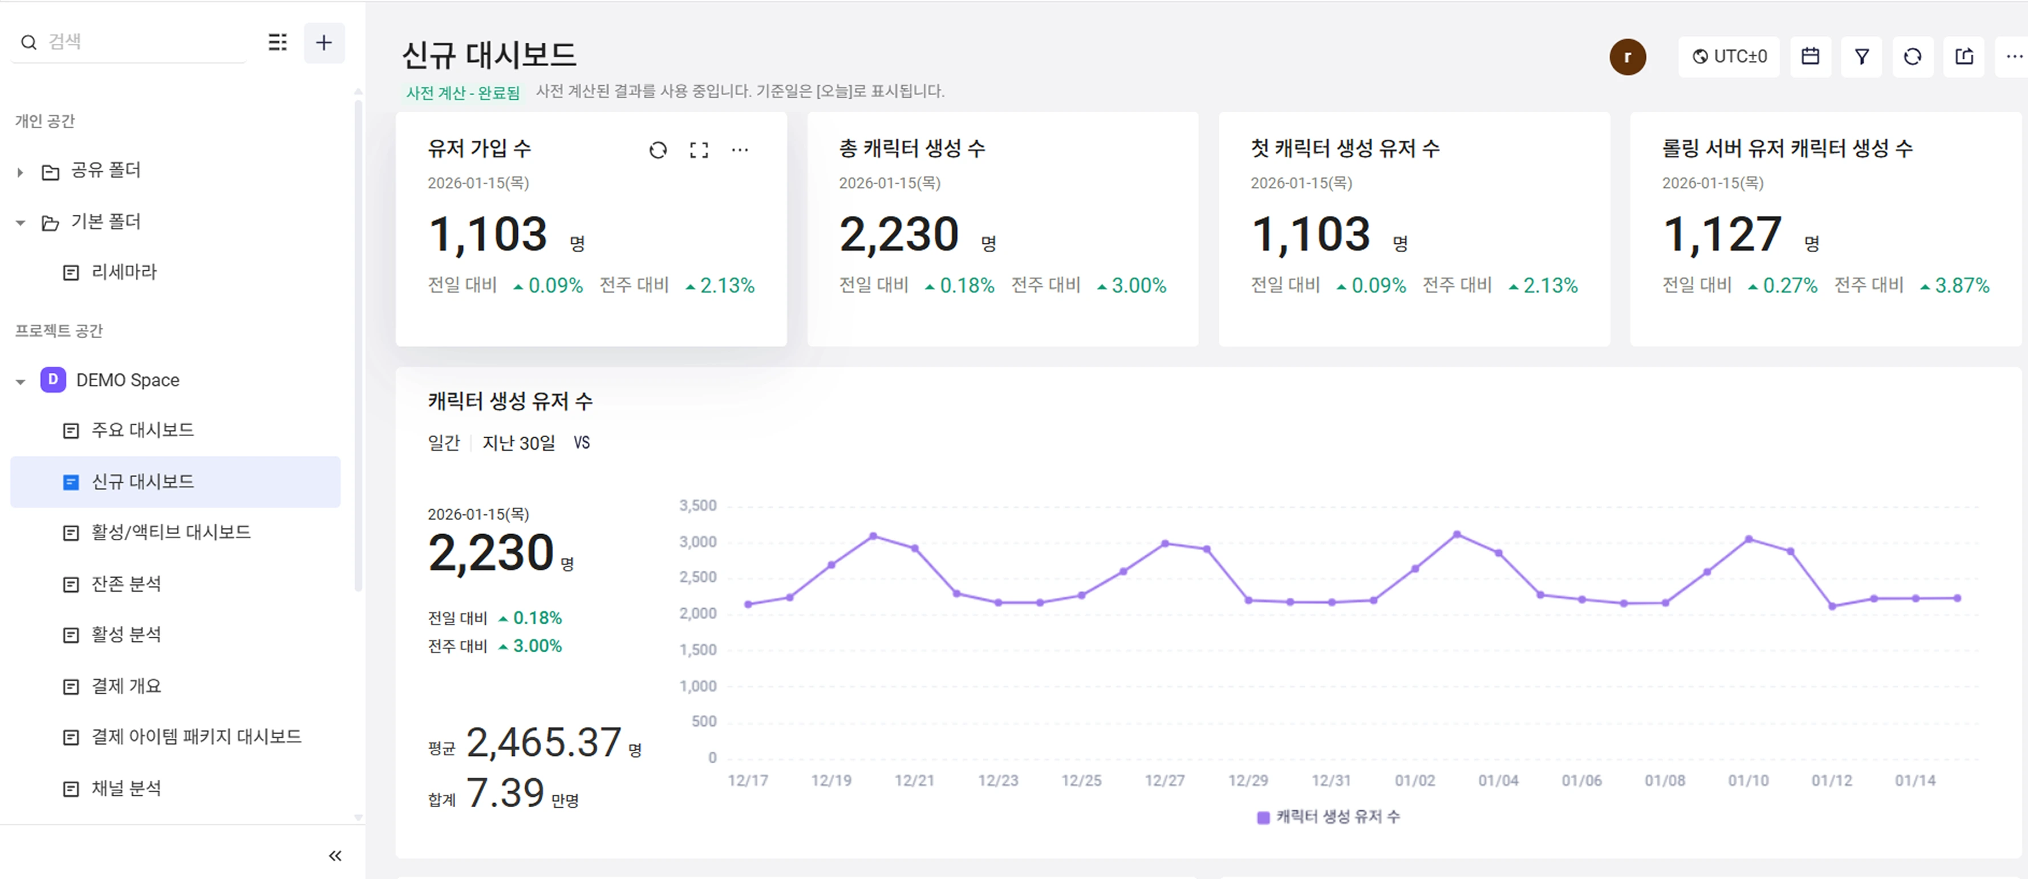Open the 잔존 분석 dashboard

pyautogui.click(x=127, y=583)
